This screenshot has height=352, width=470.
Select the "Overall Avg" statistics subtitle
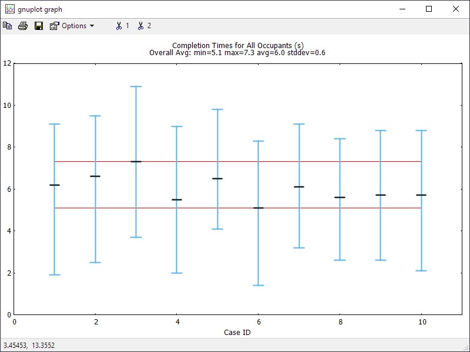(x=237, y=53)
